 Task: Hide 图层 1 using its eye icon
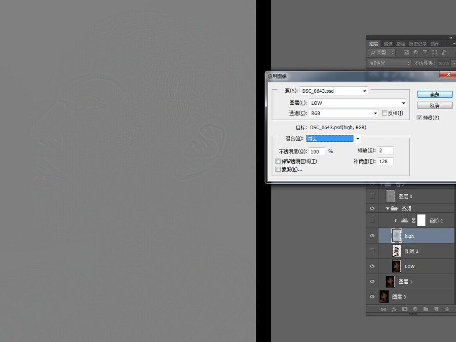tap(372, 281)
